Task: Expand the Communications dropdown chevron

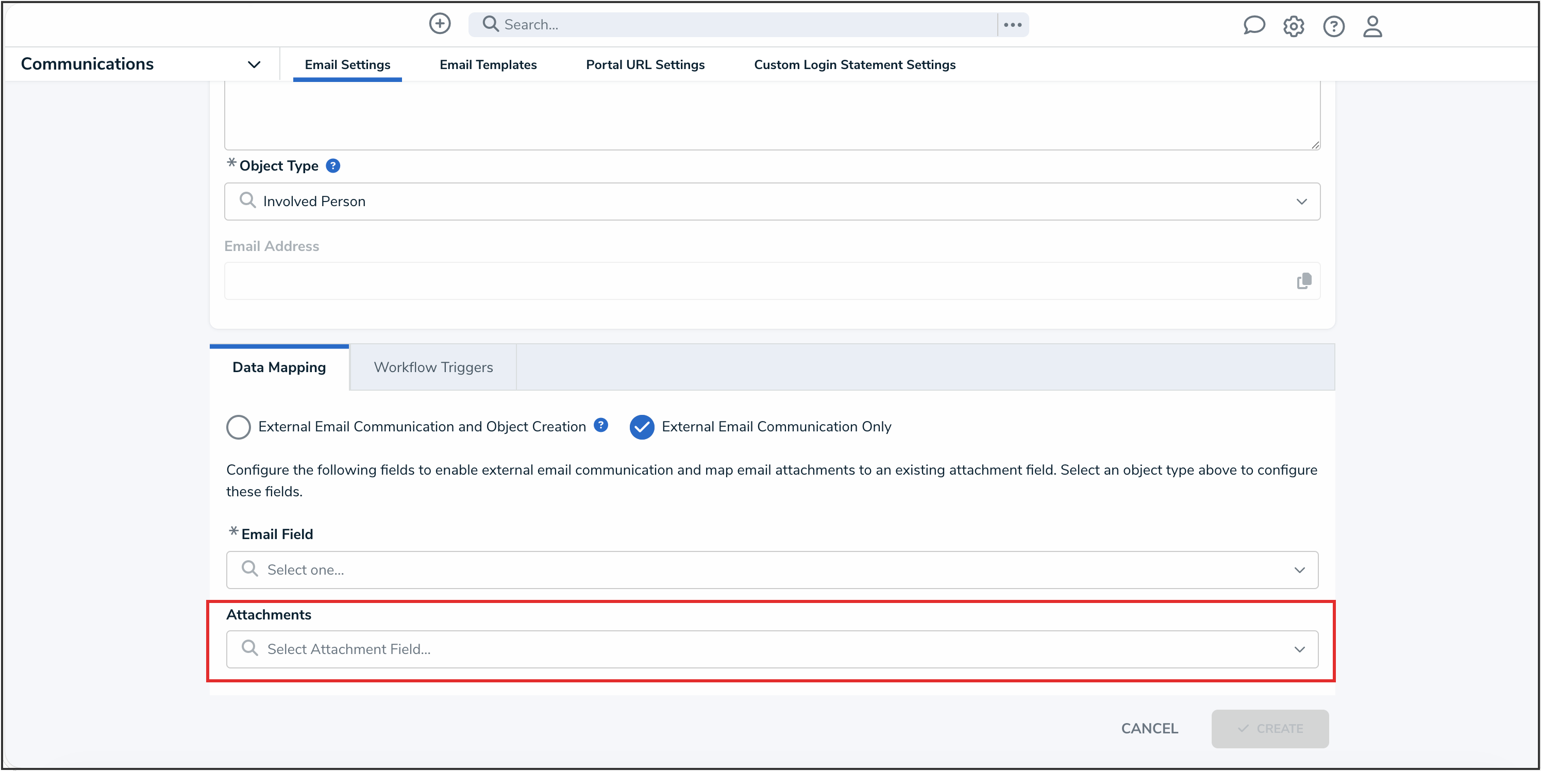Action: click(x=254, y=64)
